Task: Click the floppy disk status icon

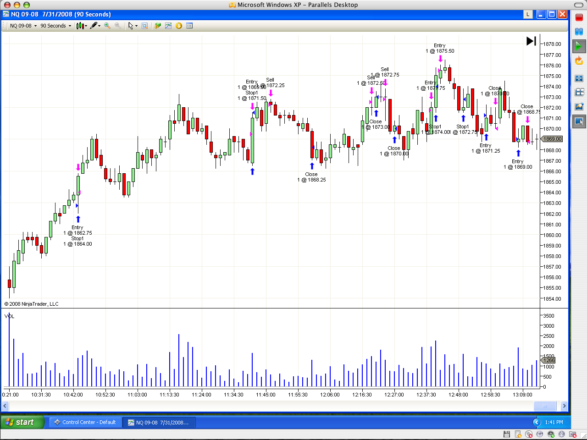Action: (507, 434)
